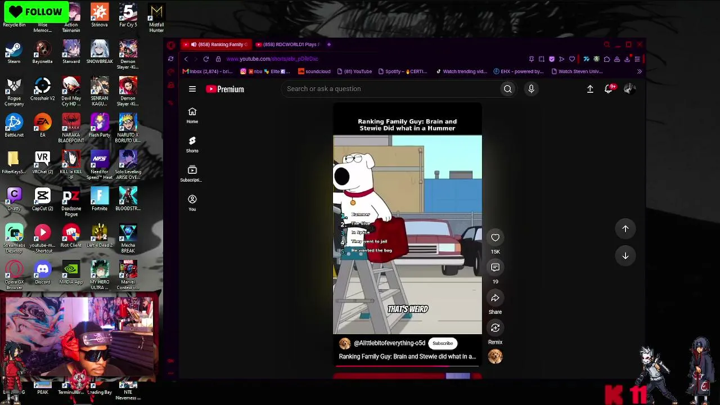The height and width of the screenshot is (405, 720).
Task: Open YouTube notifications bell
Action: coord(609,89)
